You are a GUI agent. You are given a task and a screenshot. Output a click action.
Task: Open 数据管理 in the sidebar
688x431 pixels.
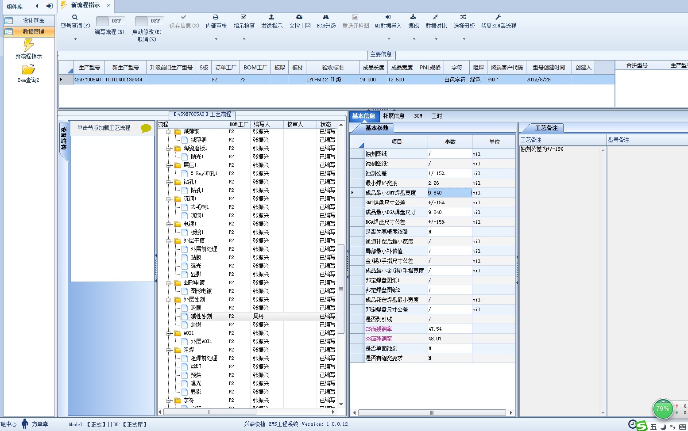[x=29, y=32]
